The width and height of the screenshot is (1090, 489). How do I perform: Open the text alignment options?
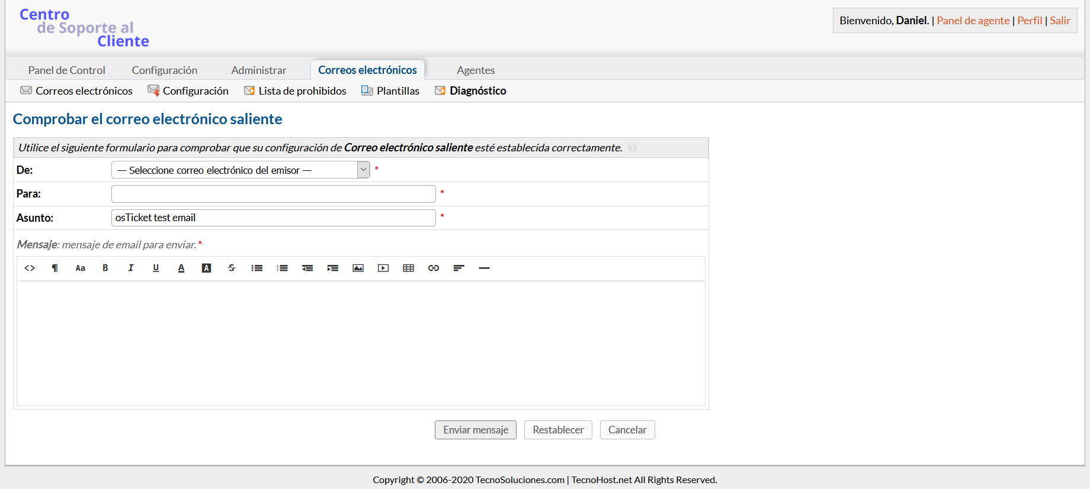tap(459, 268)
